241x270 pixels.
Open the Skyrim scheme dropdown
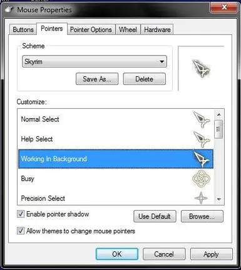(x=95, y=61)
